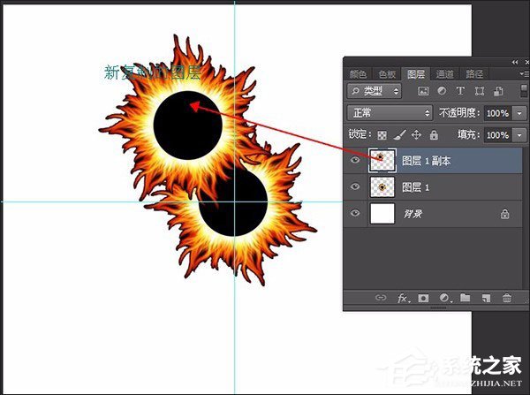
Task: Click the 填充 label
Action: [469, 135]
